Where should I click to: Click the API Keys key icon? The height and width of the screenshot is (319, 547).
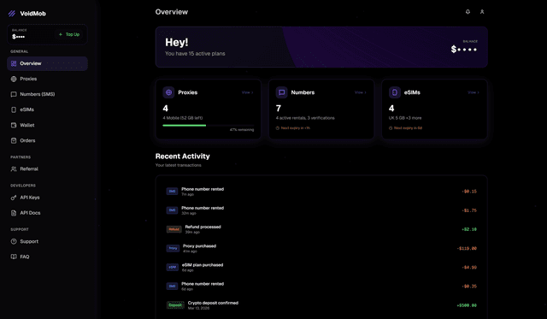(x=14, y=198)
